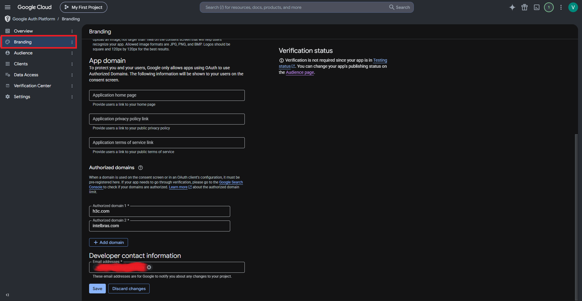Open Settings item's three-dot menu
The width and height of the screenshot is (582, 301).
(72, 97)
